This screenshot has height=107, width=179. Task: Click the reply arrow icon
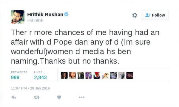[x=14, y=97]
